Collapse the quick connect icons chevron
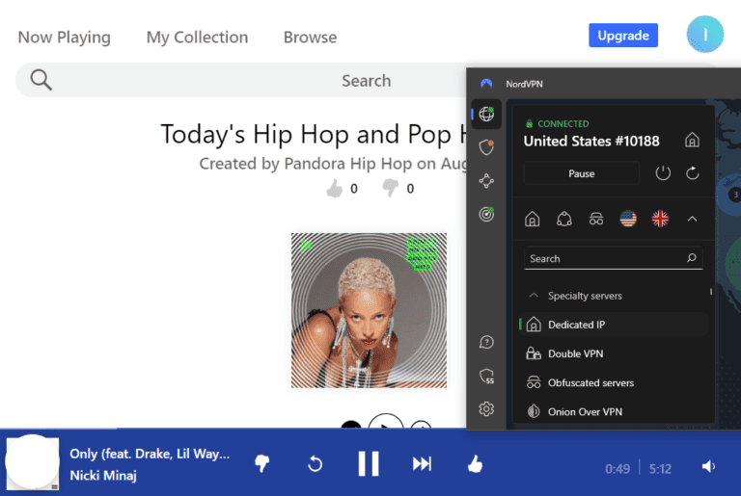The width and height of the screenshot is (741, 496). [x=692, y=219]
